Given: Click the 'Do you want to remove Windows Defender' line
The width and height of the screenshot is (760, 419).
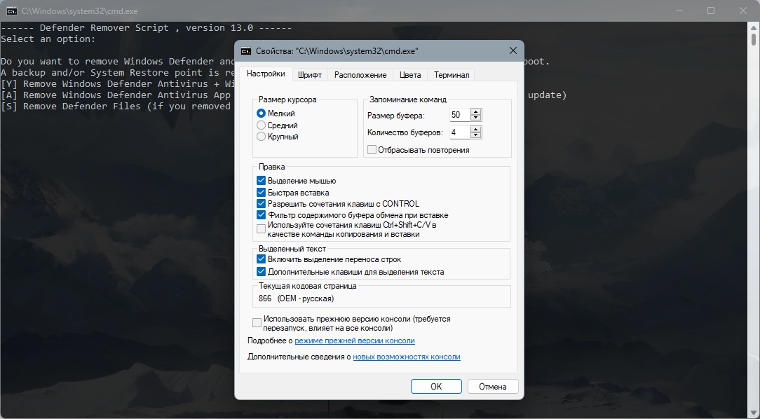Looking at the screenshot, I should [118, 61].
